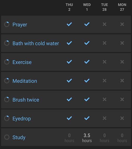Click the progress ring beside Meditation
The image size is (132, 149).
[x=7, y=81]
